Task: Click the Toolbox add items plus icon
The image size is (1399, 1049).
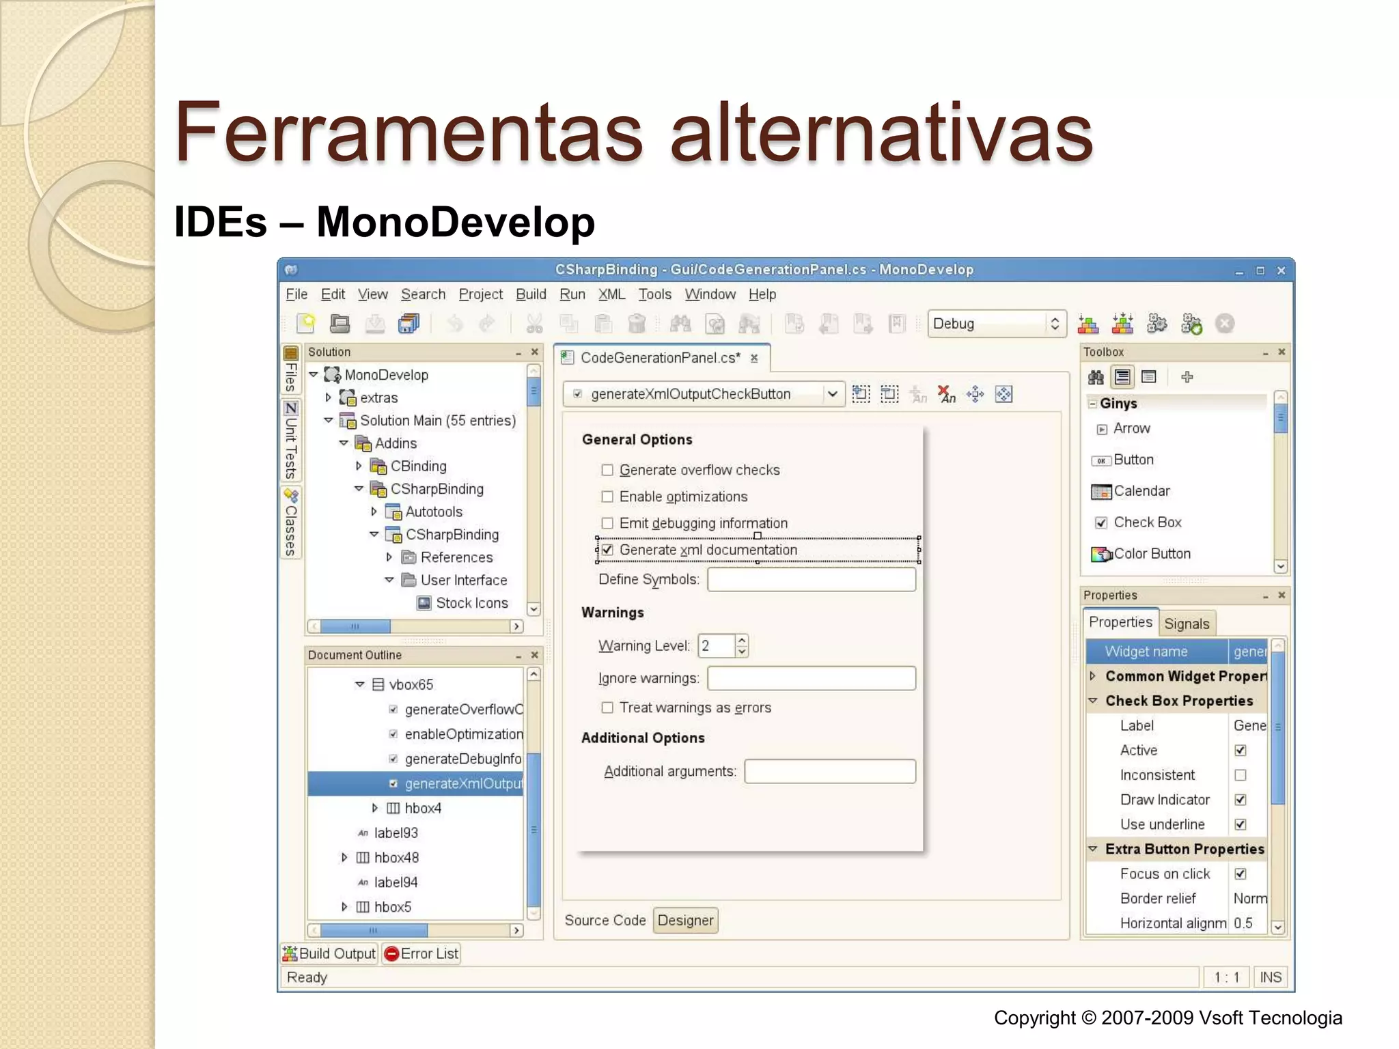Action: pyautogui.click(x=1187, y=377)
